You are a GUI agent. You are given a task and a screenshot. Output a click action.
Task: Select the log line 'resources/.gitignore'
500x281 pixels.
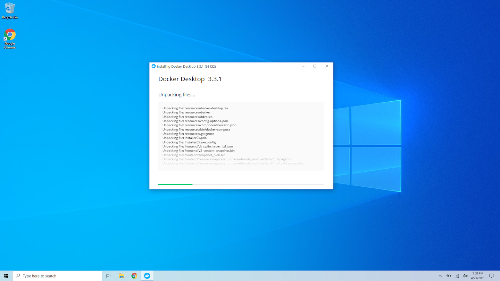coord(188,134)
